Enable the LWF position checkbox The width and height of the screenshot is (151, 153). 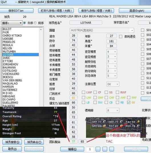pos(83,92)
